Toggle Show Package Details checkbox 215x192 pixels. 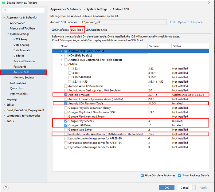click(x=179, y=175)
